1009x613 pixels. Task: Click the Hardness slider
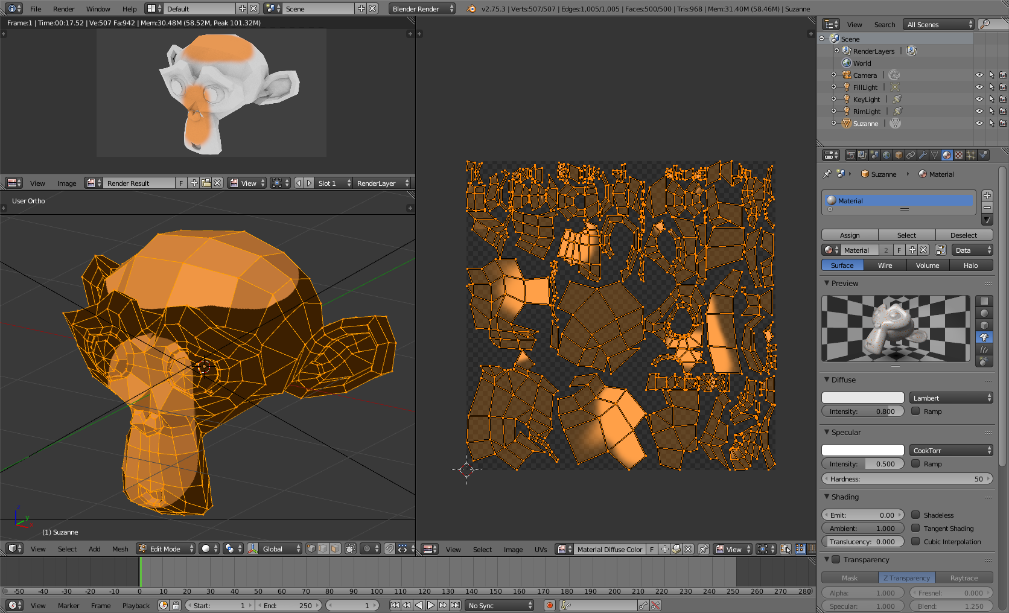(907, 478)
